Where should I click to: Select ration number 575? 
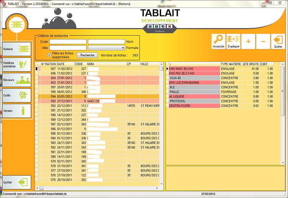[97, 180]
